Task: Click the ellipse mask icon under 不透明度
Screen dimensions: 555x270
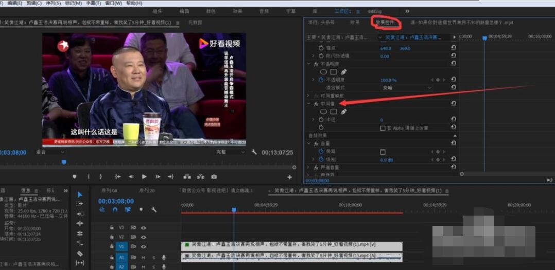Action: 323,72
